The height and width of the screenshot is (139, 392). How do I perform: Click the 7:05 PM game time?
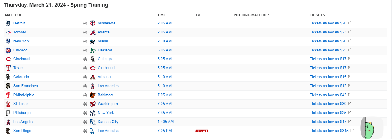164,131
